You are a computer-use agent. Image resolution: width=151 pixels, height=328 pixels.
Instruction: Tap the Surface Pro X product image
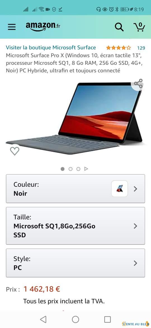pos(75,118)
